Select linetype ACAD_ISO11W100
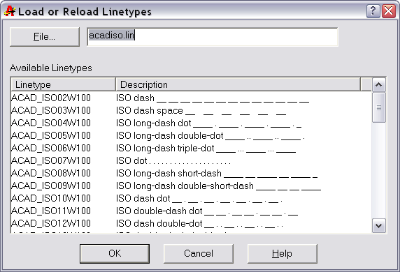 tap(51, 211)
